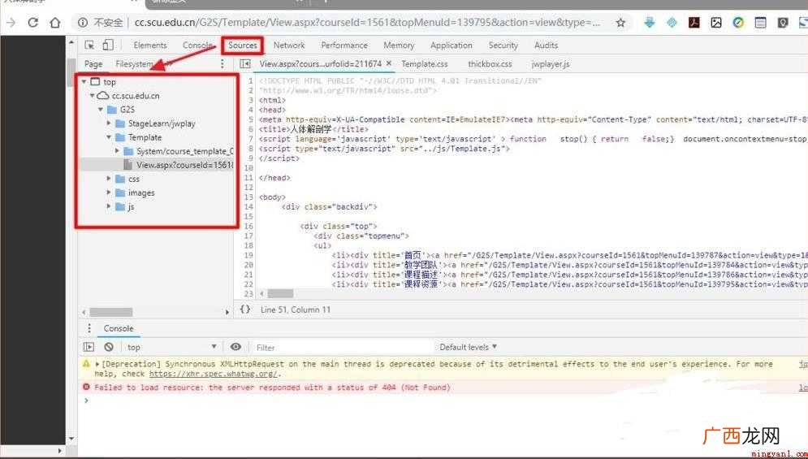
Task: Open the Sources panel tab
Action: tap(243, 45)
